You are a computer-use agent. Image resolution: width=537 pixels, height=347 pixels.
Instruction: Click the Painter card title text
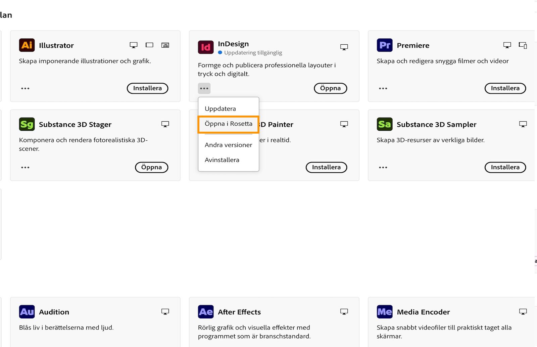tap(277, 124)
